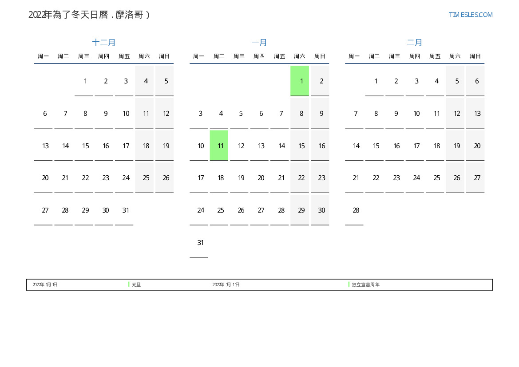Select February 14 in the 二月 calendar
This screenshot has width=519, height=367.
pos(356,146)
